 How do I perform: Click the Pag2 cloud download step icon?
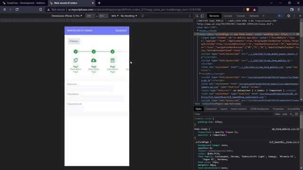point(94,60)
